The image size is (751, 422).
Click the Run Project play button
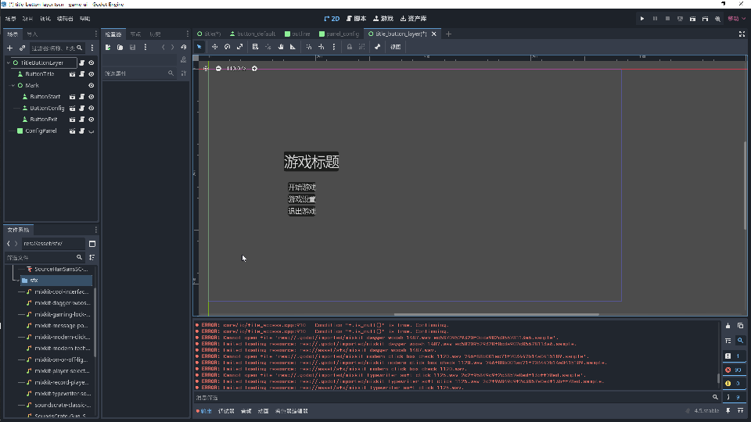pyautogui.click(x=642, y=18)
